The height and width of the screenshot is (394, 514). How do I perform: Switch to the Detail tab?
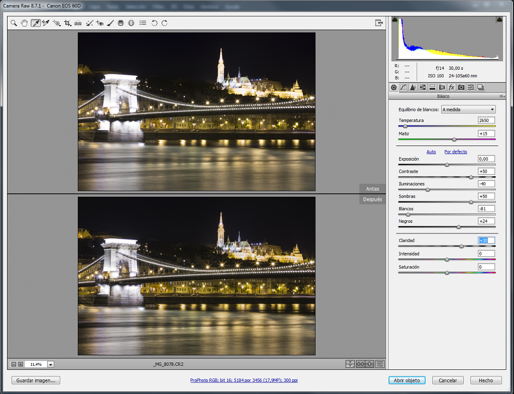[x=413, y=87]
